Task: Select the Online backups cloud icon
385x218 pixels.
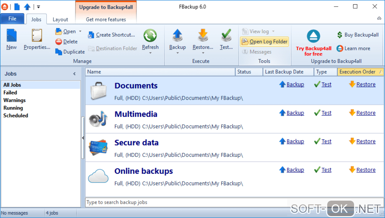Action: click(x=98, y=176)
